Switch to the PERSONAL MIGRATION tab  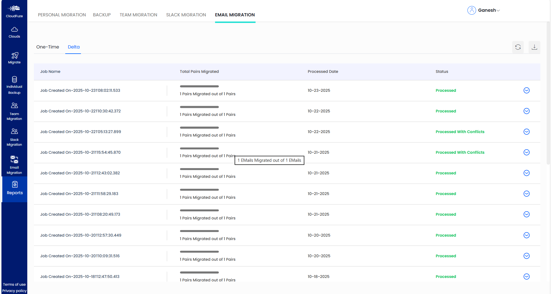[x=62, y=15]
